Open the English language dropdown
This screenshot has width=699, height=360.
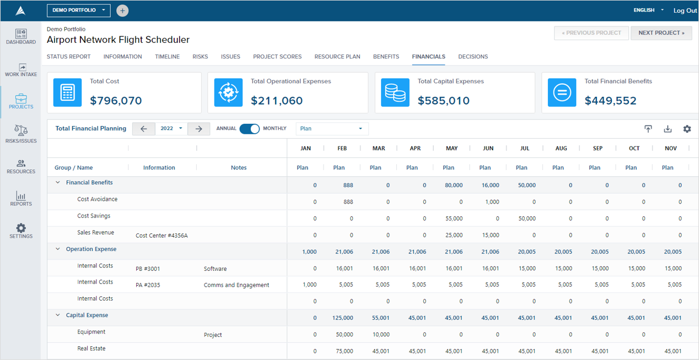pos(648,10)
